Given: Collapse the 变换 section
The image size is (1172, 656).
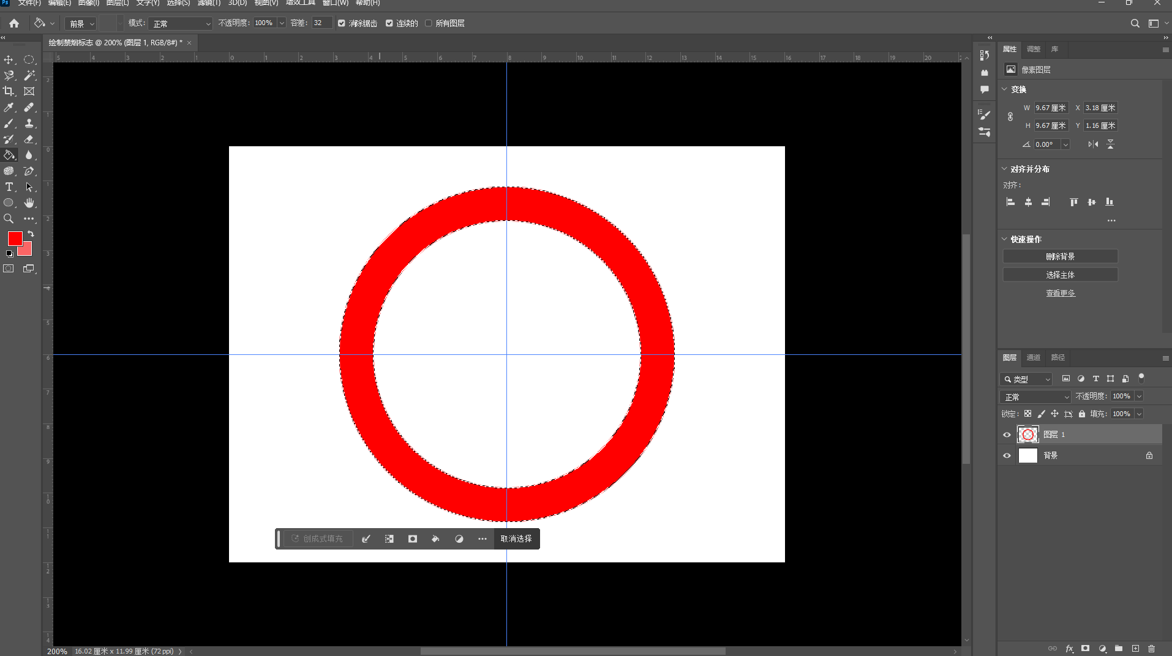Looking at the screenshot, I should 1004,89.
